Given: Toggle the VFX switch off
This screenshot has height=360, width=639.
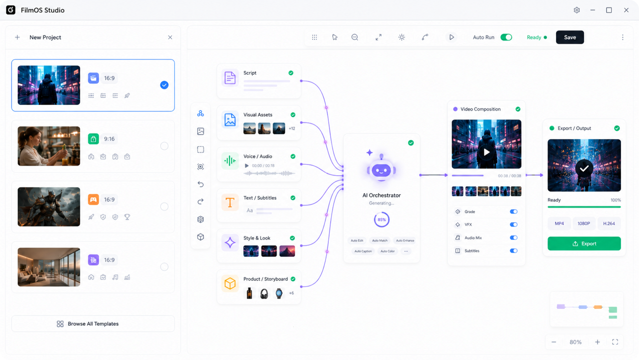Looking at the screenshot, I should (514, 225).
